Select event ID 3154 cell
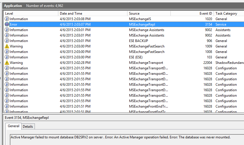This screenshot has height=145, width=244. [208, 24]
